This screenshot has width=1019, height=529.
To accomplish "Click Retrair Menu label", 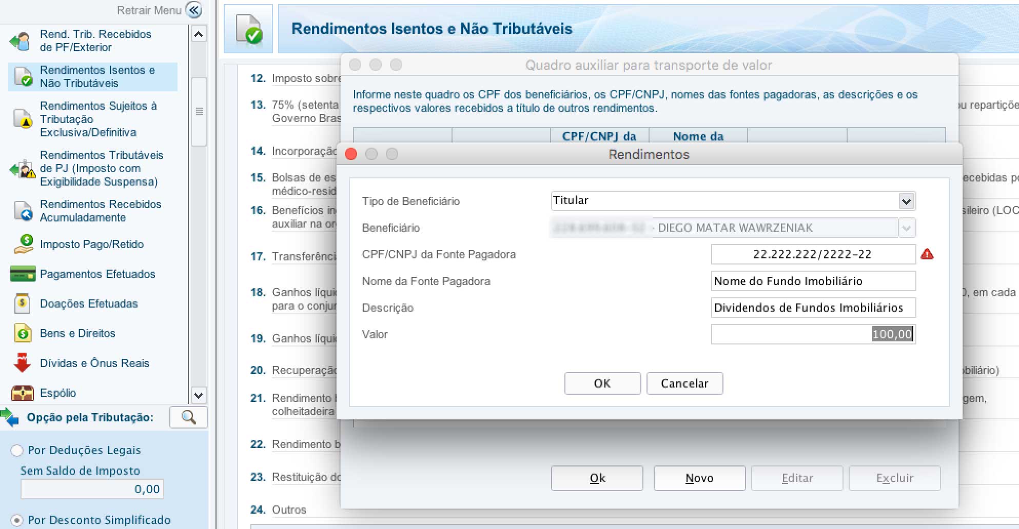I will pos(149,10).
